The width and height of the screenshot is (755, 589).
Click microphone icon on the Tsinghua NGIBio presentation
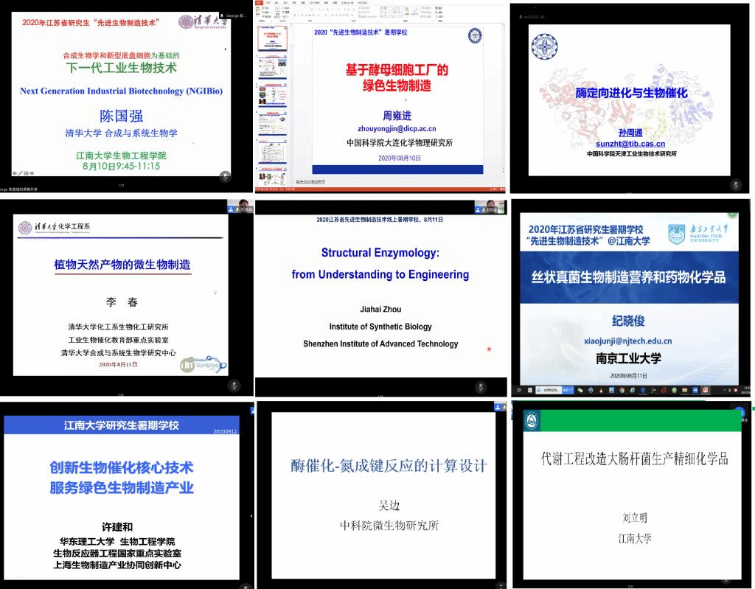225,176
